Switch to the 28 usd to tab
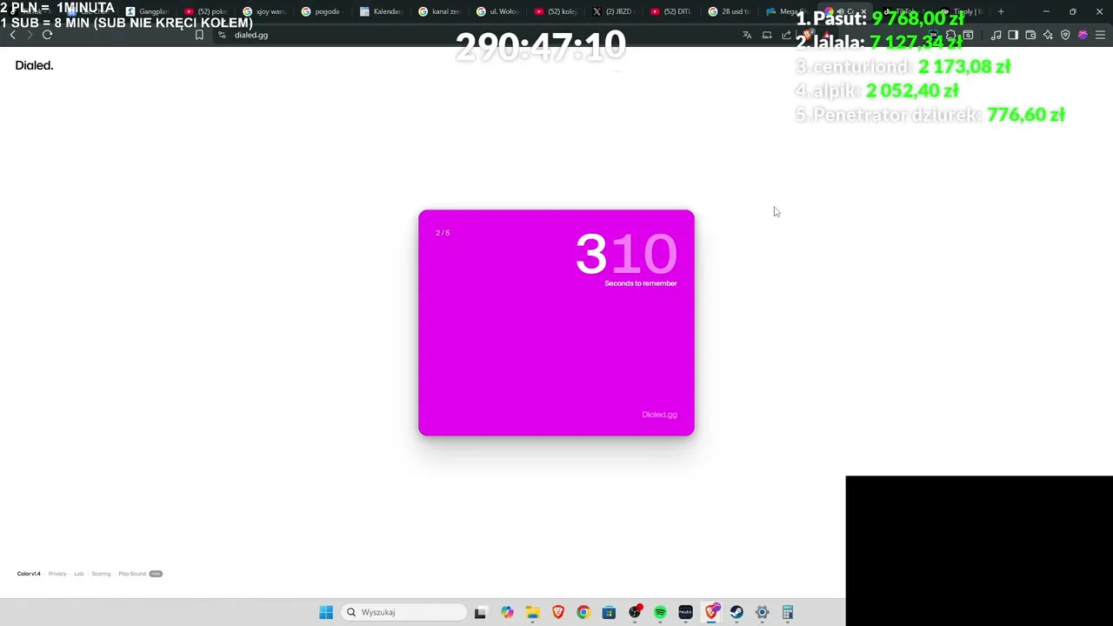Screen dimensions: 1113x626 pyautogui.click(x=730, y=11)
